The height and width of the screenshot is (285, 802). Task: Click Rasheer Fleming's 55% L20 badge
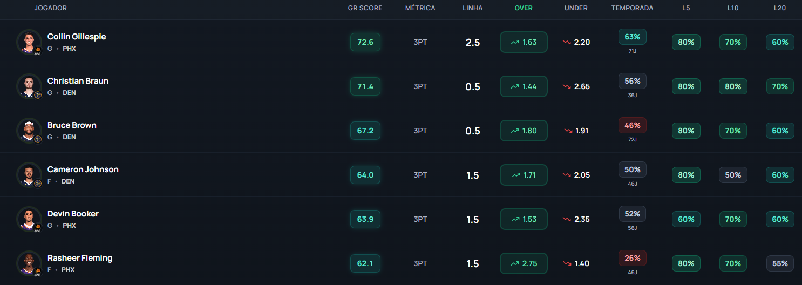[x=780, y=263]
